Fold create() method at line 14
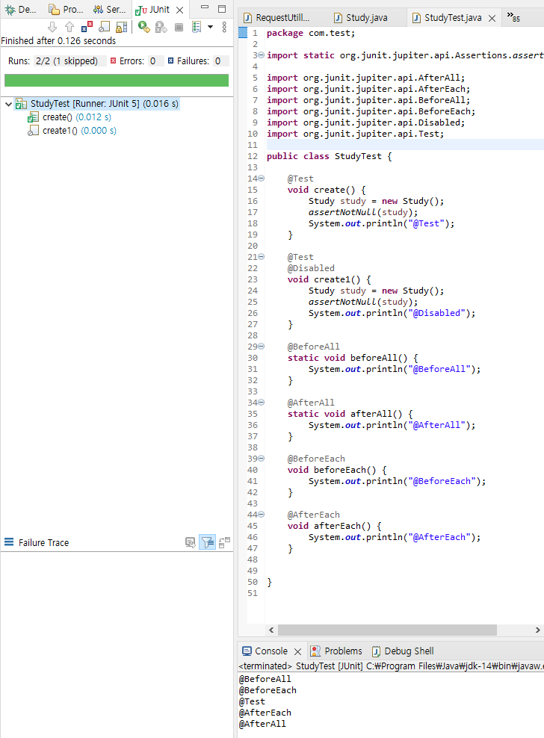This screenshot has height=738, width=544. tap(262, 179)
